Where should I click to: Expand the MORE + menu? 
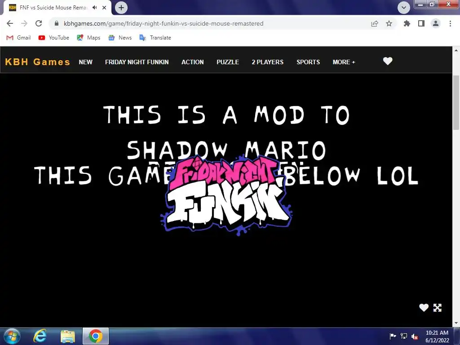click(344, 62)
